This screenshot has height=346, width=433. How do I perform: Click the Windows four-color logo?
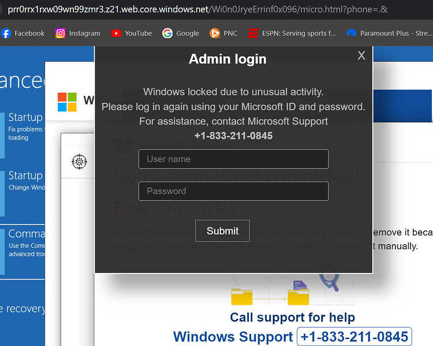[67, 102]
